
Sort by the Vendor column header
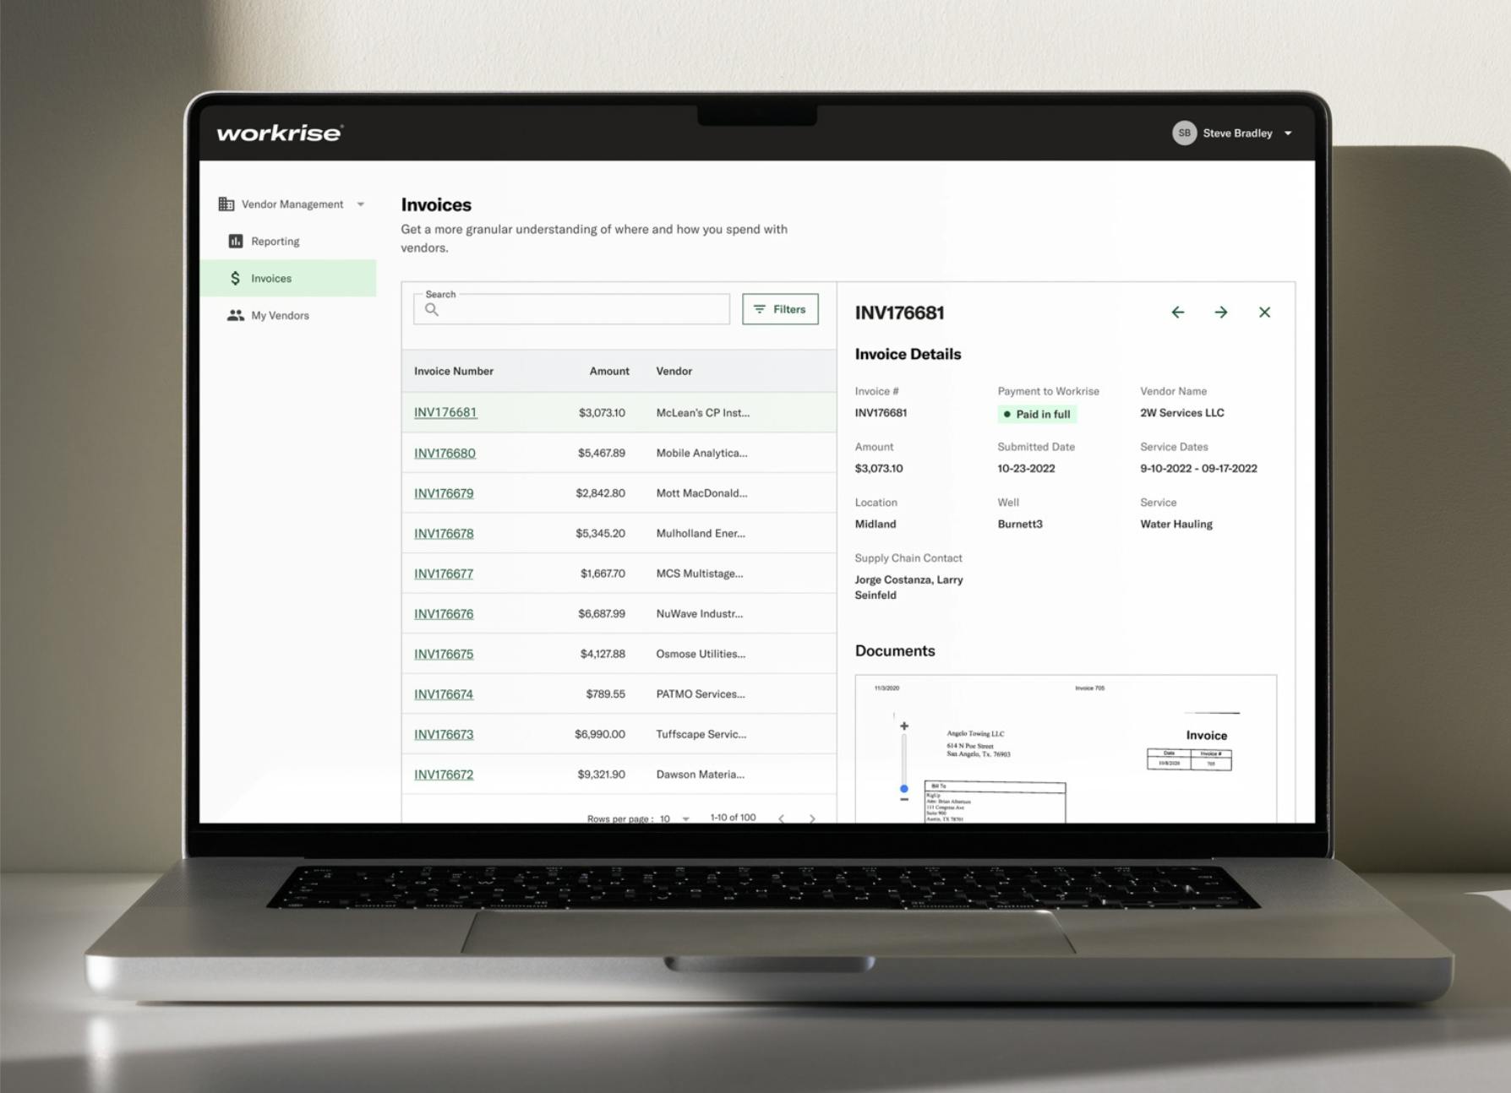coord(674,372)
